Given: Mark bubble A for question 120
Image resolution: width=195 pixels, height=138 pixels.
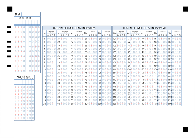Looking at the screenshot, I should 118,103.
